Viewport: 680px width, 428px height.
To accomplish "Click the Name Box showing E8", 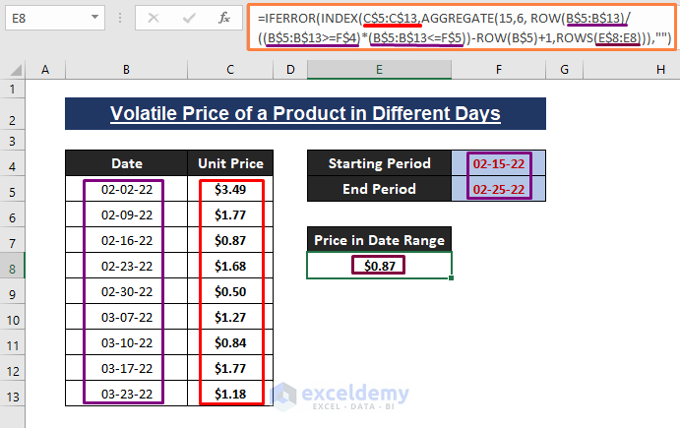I will pyautogui.click(x=44, y=18).
